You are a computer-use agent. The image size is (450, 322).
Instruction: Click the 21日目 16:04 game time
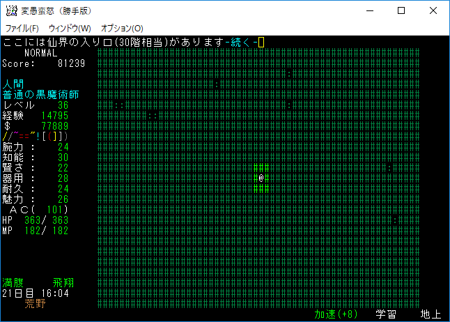click(x=36, y=293)
